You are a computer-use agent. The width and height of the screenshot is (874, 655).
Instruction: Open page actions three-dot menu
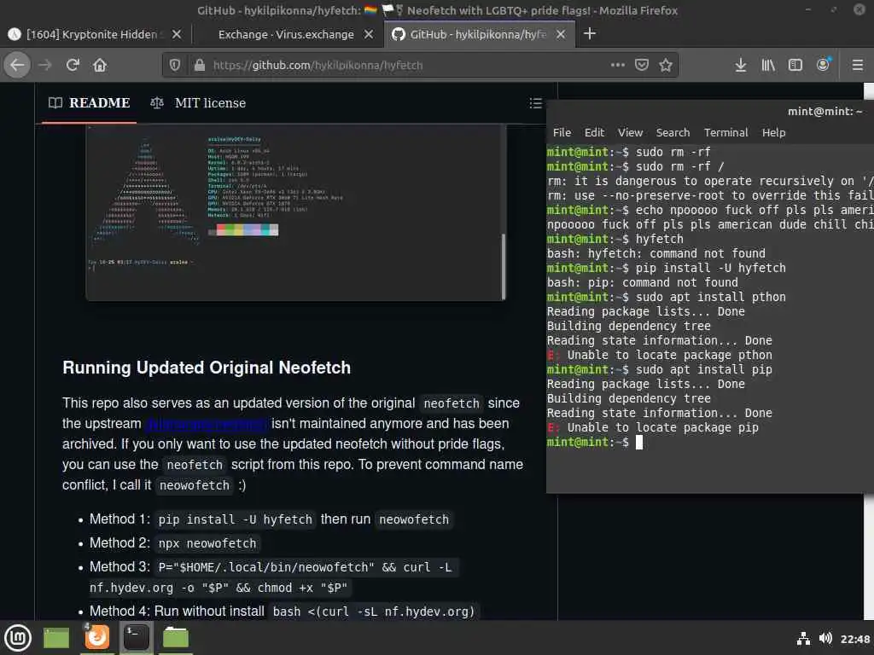[618, 65]
